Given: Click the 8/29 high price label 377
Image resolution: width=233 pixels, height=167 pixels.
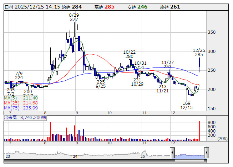Looking at the screenshot, I should tap(74, 20).
